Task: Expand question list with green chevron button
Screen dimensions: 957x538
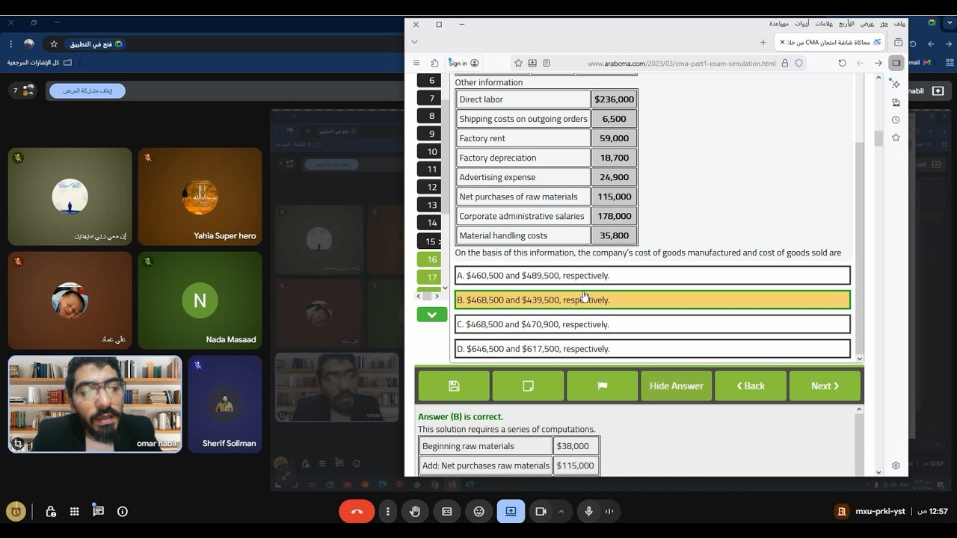Action: pos(431,315)
